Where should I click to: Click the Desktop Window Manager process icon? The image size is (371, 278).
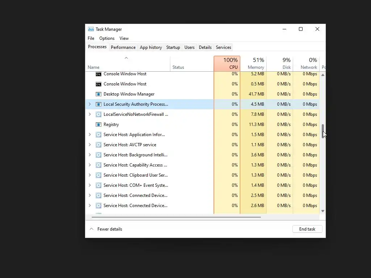coord(99,94)
